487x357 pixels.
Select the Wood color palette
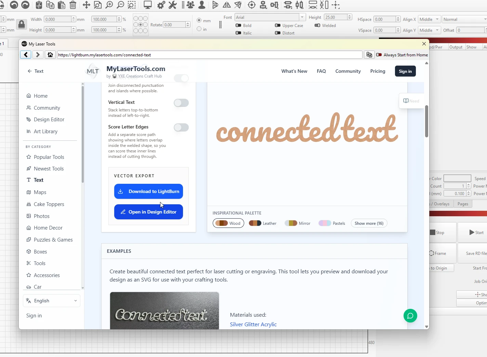coord(228,223)
